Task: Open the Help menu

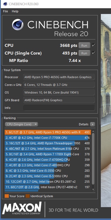Action: [15, 11]
